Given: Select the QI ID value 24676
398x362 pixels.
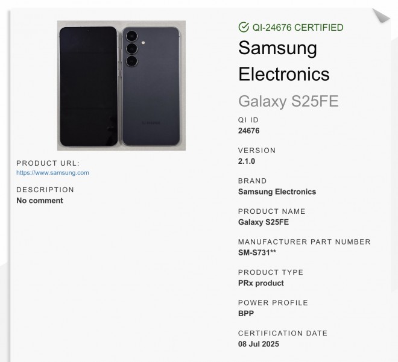Looking at the screenshot, I should [249, 131].
